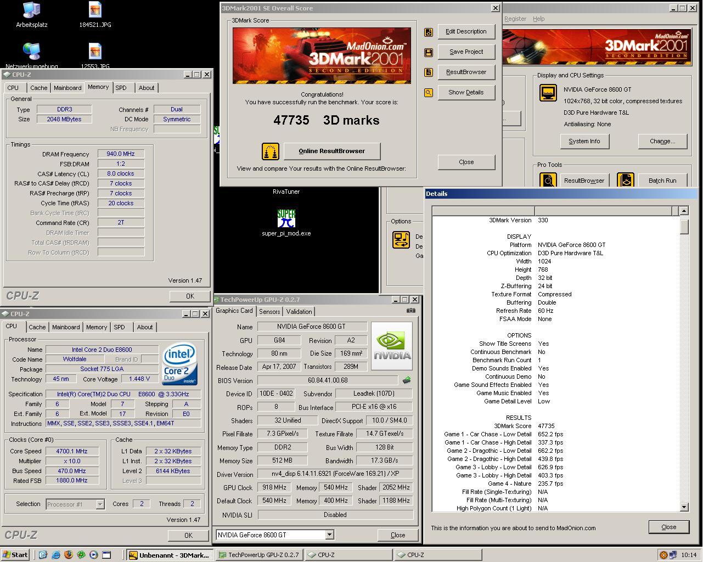Image resolution: width=703 pixels, height=562 pixels.
Task: Click the Batch Run icon in Pro Tools
Action: tap(626, 179)
